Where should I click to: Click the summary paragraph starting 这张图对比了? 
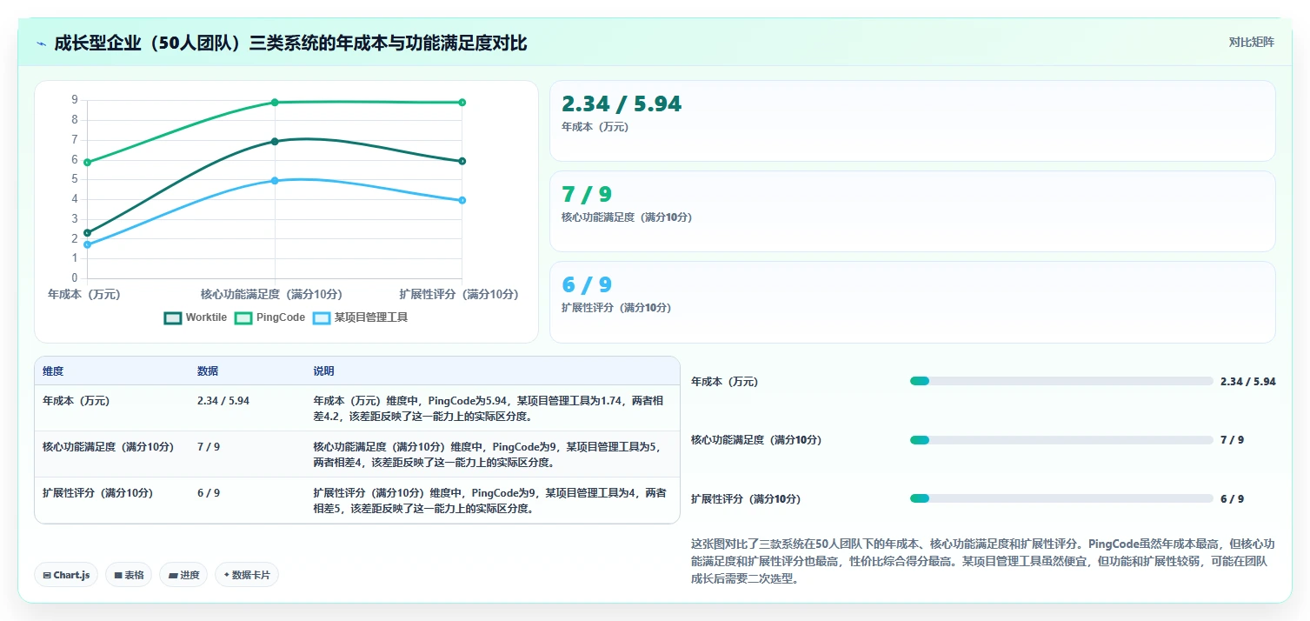coord(982,561)
